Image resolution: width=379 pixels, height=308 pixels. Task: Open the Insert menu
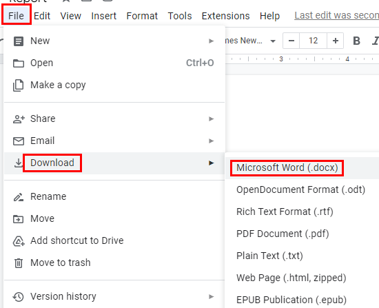point(103,16)
